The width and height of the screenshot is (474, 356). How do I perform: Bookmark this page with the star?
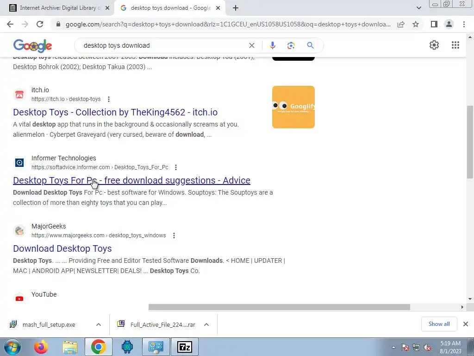pyautogui.click(x=416, y=24)
